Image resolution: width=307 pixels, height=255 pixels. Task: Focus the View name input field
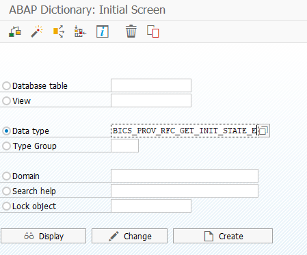click(x=151, y=100)
